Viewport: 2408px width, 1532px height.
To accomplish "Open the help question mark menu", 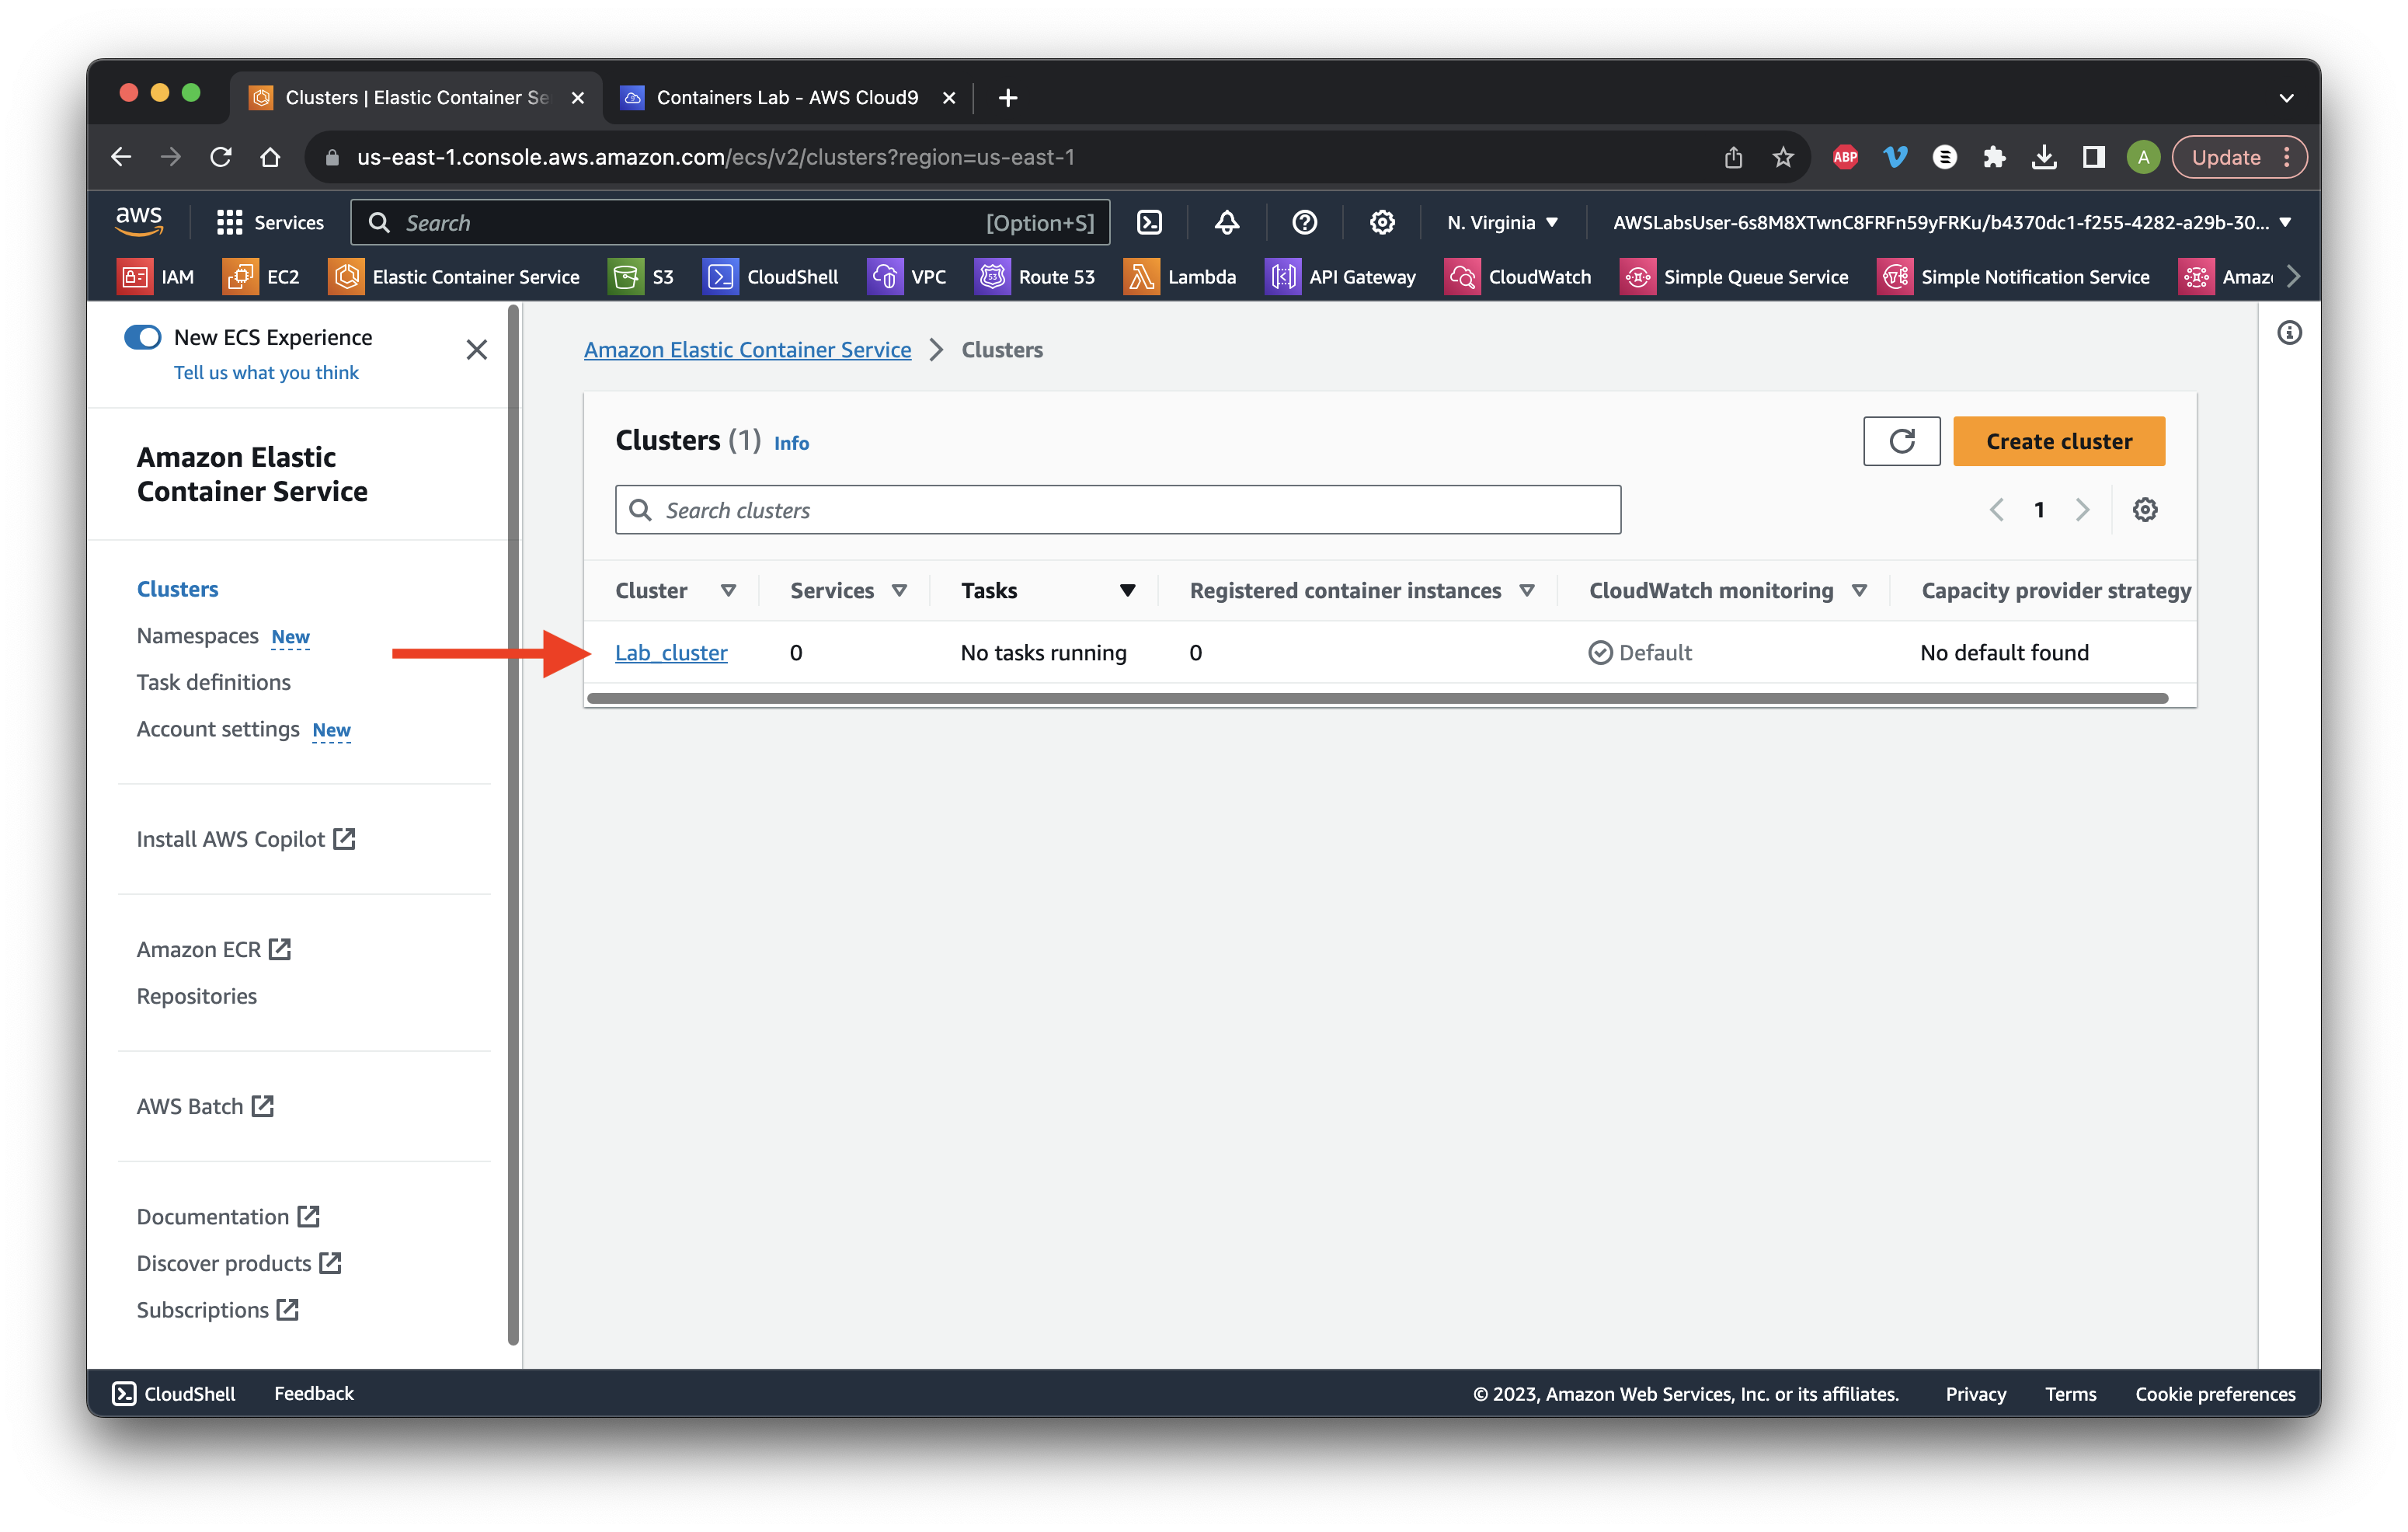I will click(1304, 222).
